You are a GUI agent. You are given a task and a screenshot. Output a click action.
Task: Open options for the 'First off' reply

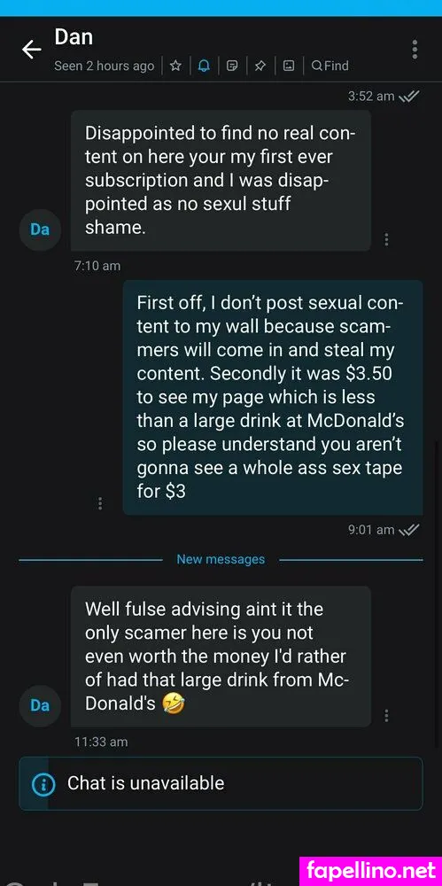point(100,503)
